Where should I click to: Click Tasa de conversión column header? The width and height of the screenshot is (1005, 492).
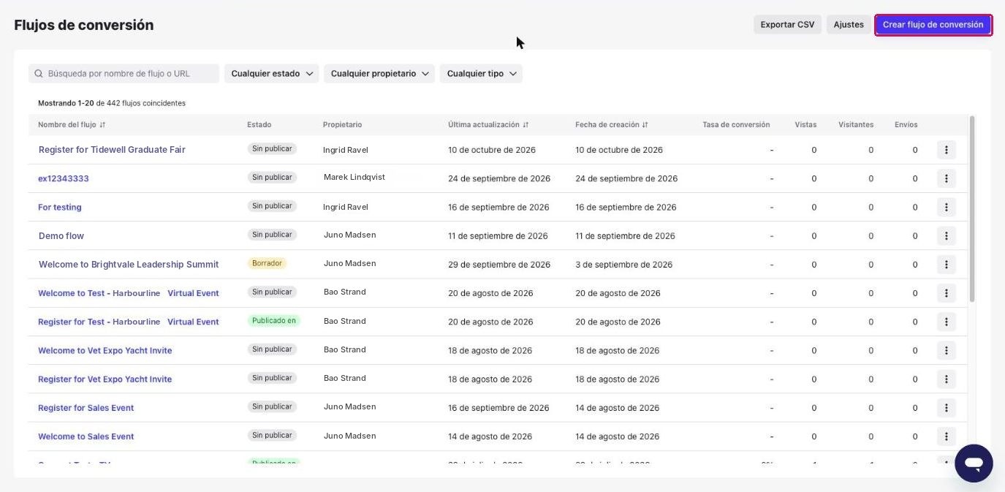click(x=736, y=125)
